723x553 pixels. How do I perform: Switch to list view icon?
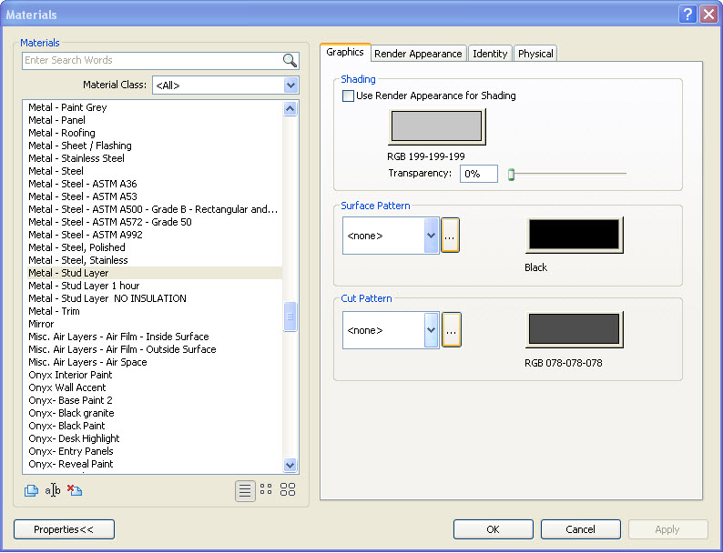(245, 490)
